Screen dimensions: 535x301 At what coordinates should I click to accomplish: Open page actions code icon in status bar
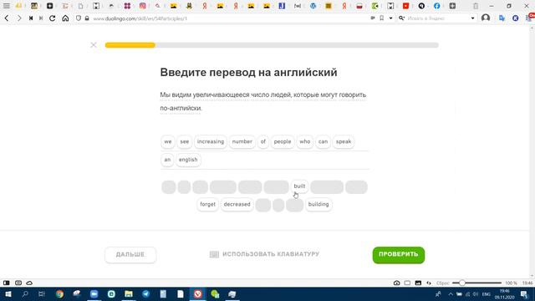tap(429, 283)
